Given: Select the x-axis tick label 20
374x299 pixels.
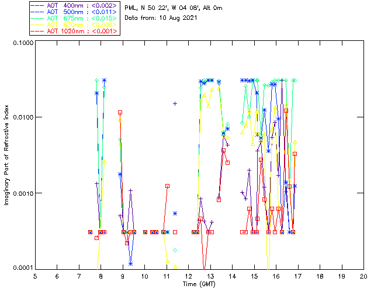Looking at the screenshot, I should click(x=363, y=276).
